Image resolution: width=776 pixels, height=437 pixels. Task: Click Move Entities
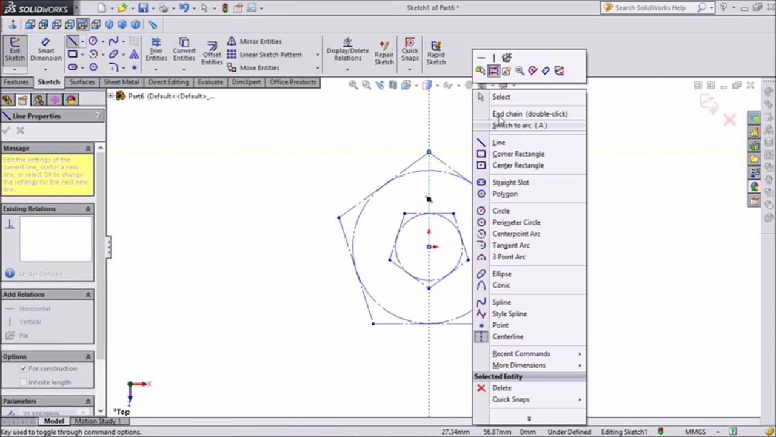click(253, 67)
